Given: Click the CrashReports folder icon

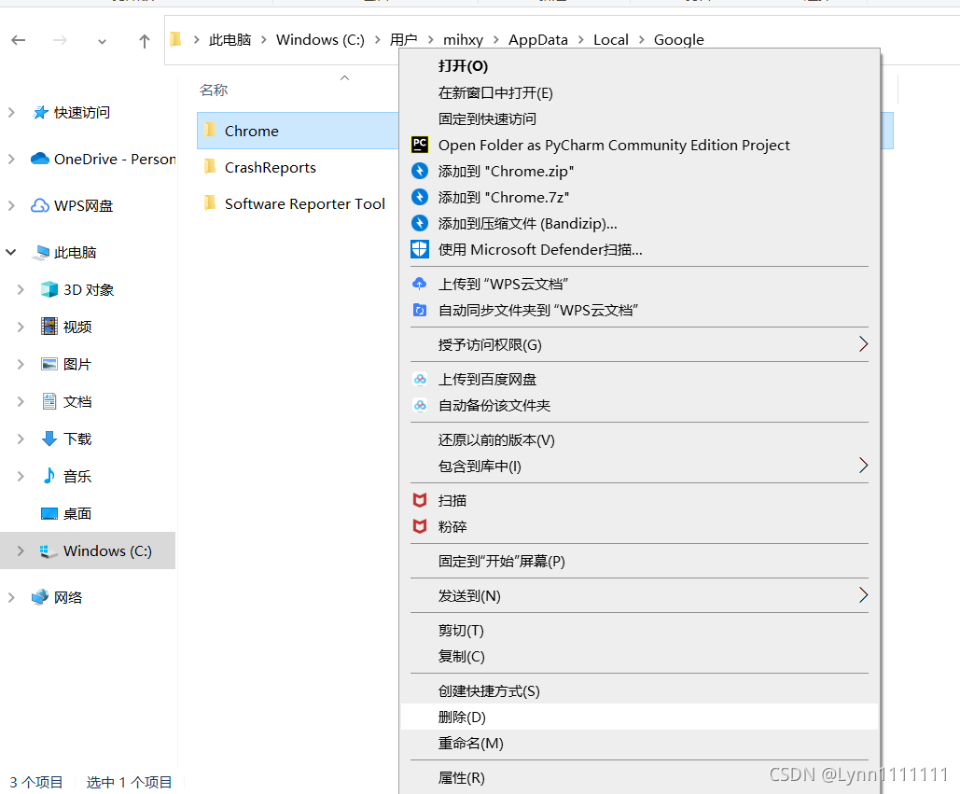Looking at the screenshot, I should pos(210,166).
